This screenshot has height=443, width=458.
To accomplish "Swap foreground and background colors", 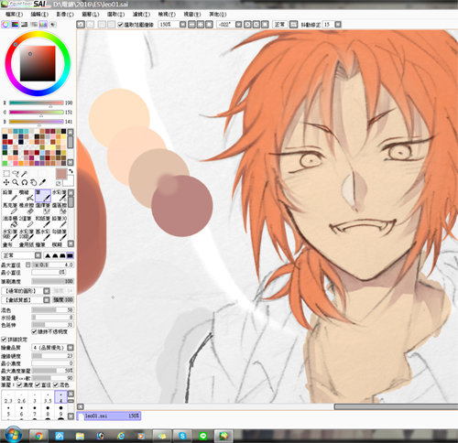I will (71, 171).
